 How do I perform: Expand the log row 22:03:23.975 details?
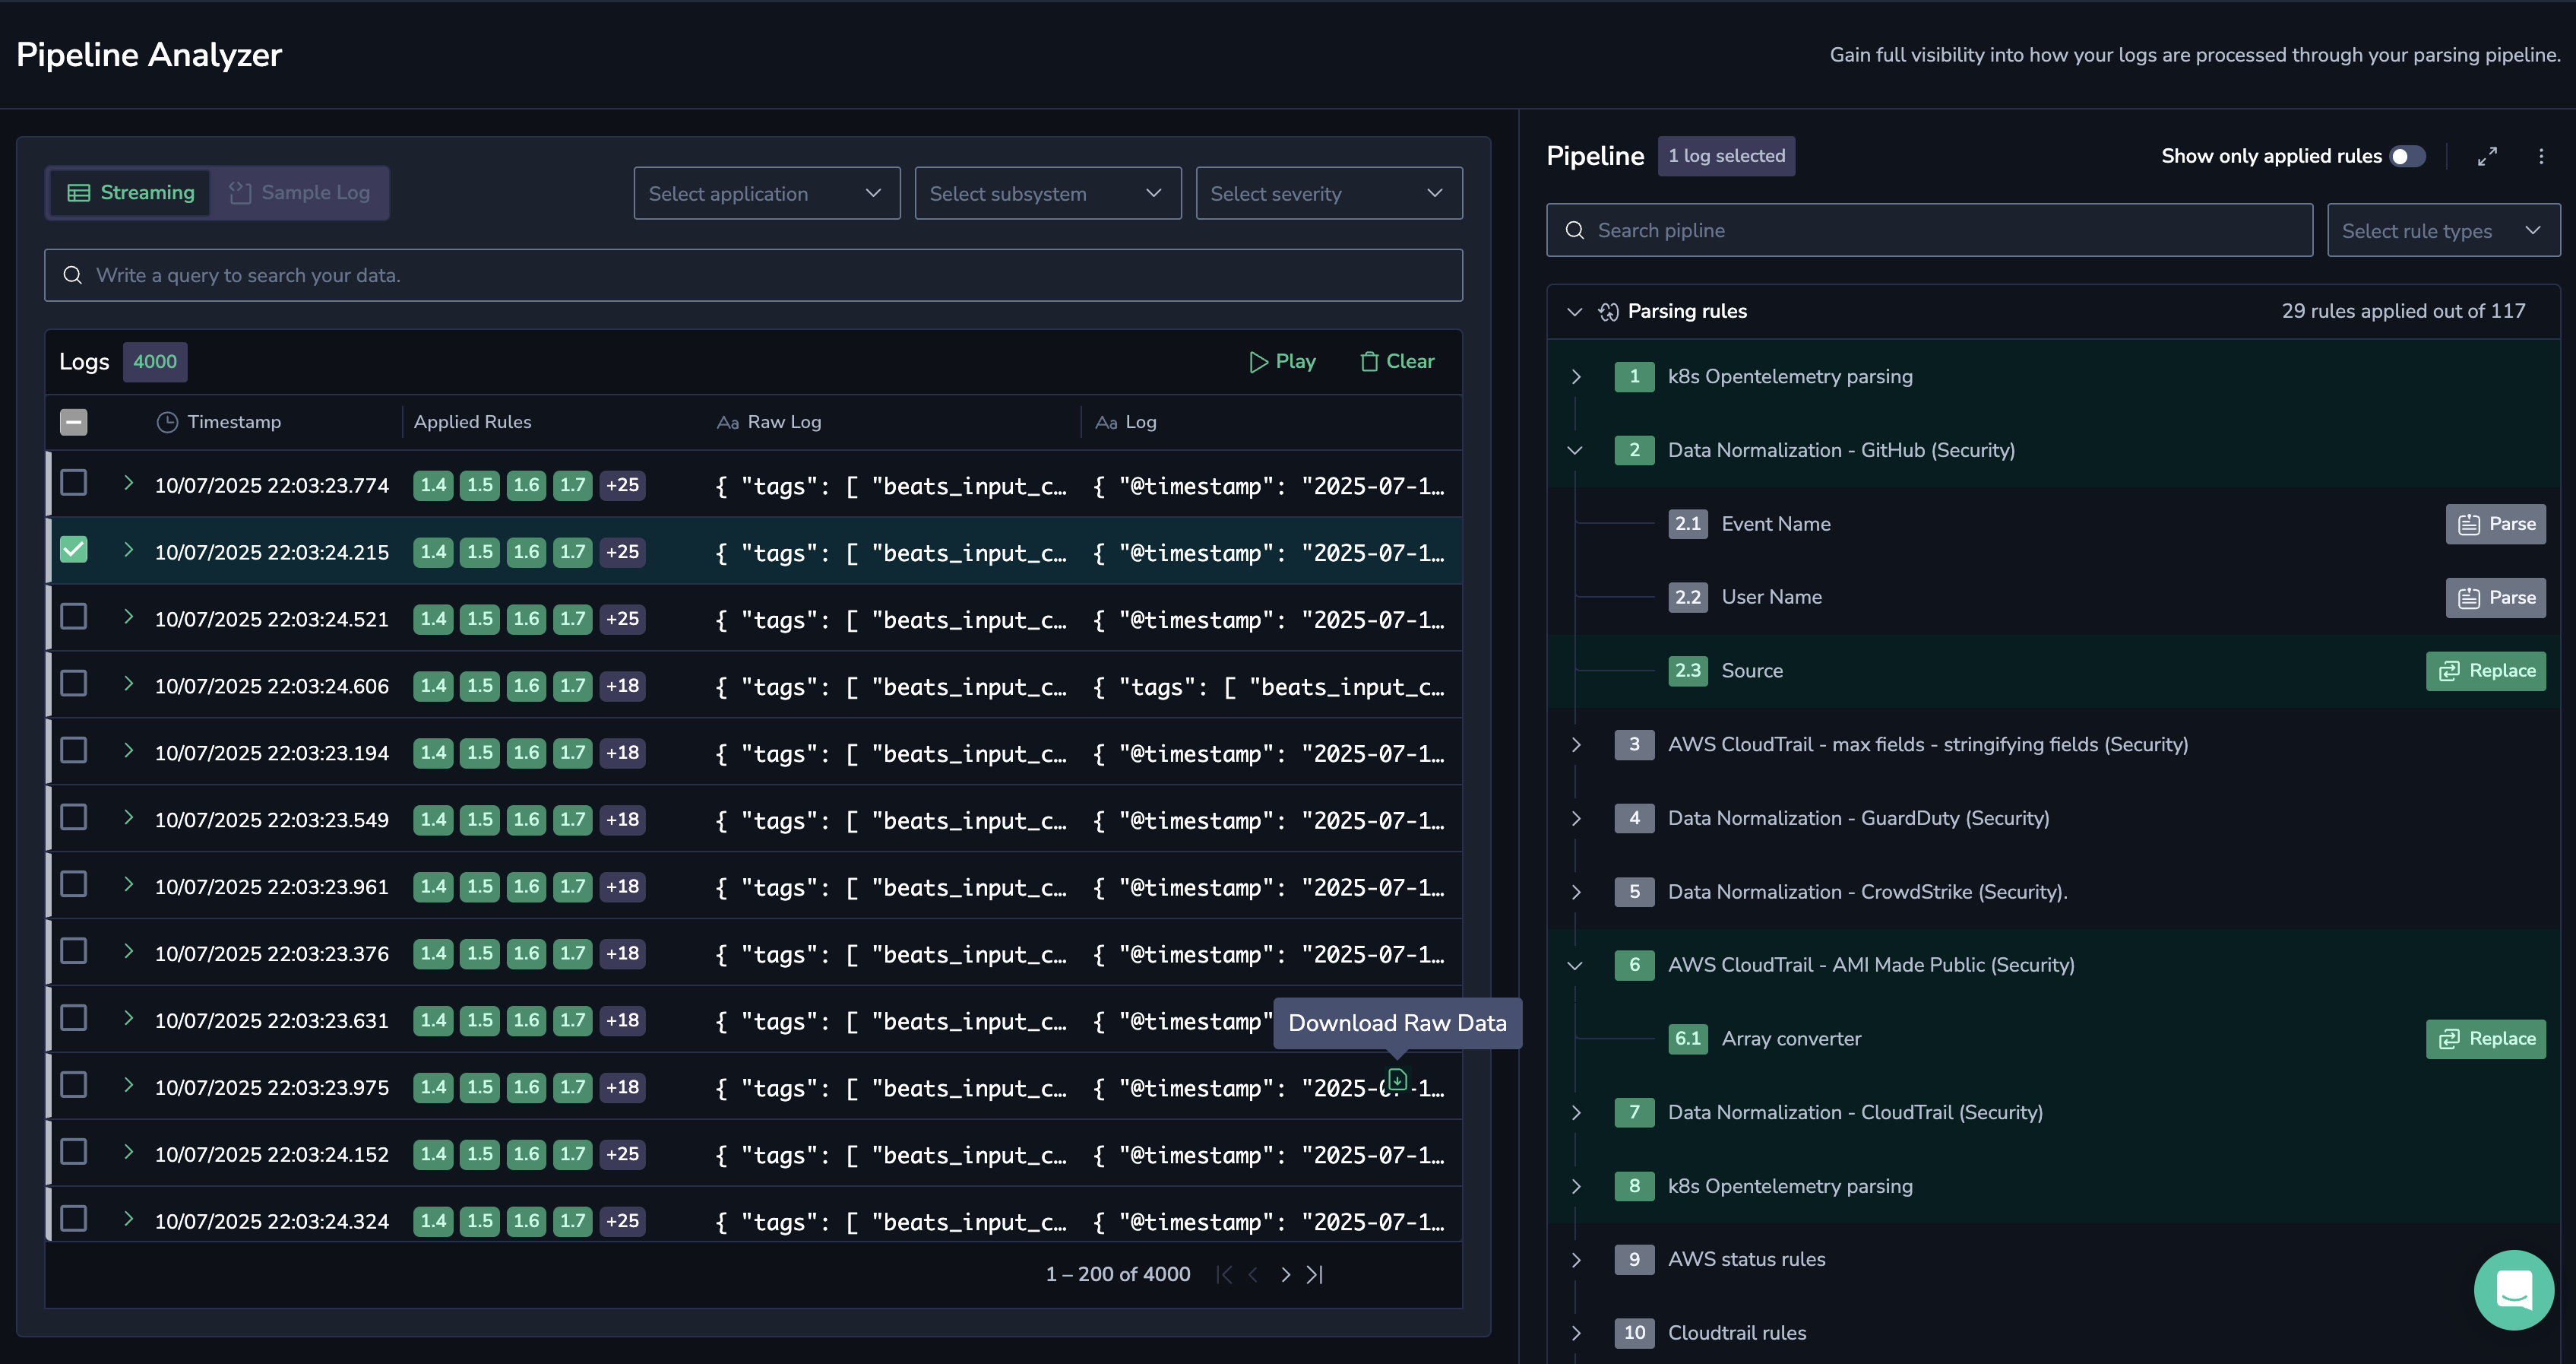pos(128,1085)
